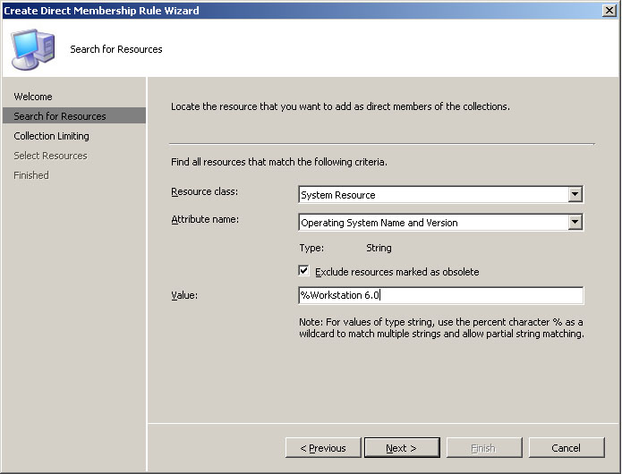Select the System Resource combo box
622x474 pixels.
click(x=440, y=195)
